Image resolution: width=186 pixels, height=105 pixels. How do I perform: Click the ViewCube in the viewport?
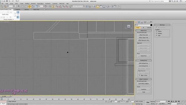pyautogui.click(x=129, y=27)
